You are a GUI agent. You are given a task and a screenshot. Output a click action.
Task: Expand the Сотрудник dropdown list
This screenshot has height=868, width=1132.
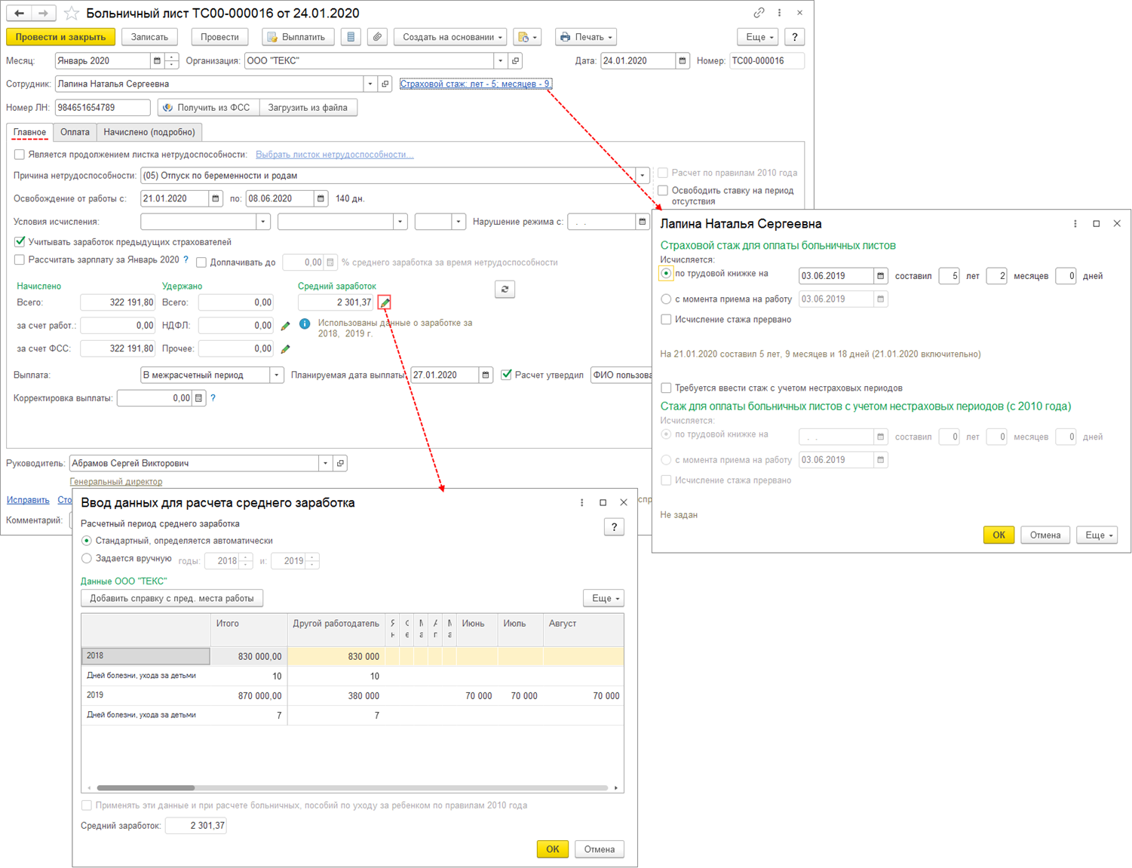tap(370, 84)
